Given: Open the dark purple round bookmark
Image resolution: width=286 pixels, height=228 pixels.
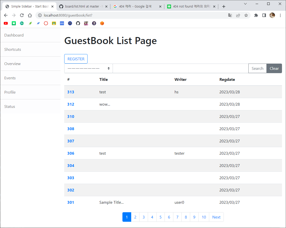Looking at the screenshot, I should click(94, 23).
